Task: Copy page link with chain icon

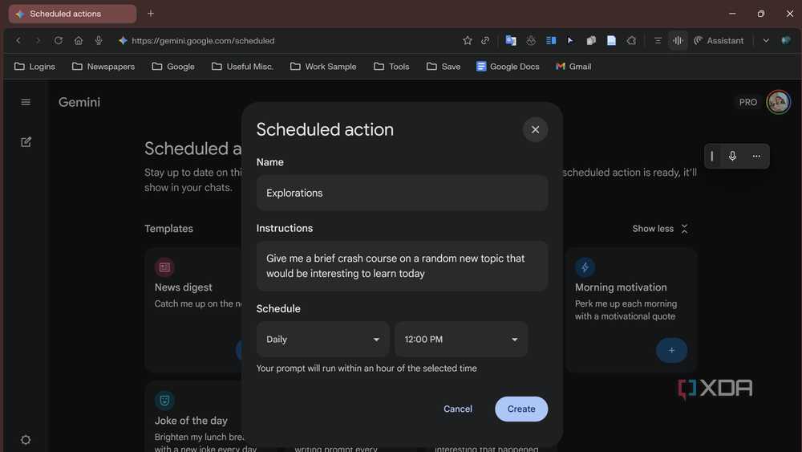Action: 485,40
